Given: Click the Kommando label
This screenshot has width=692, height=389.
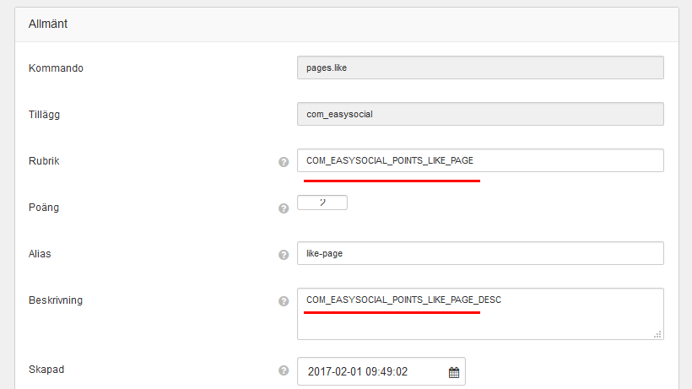Looking at the screenshot, I should [56, 68].
